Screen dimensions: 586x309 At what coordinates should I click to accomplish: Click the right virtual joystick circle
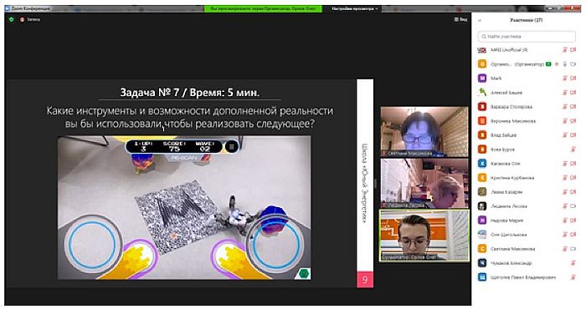[276, 245]
